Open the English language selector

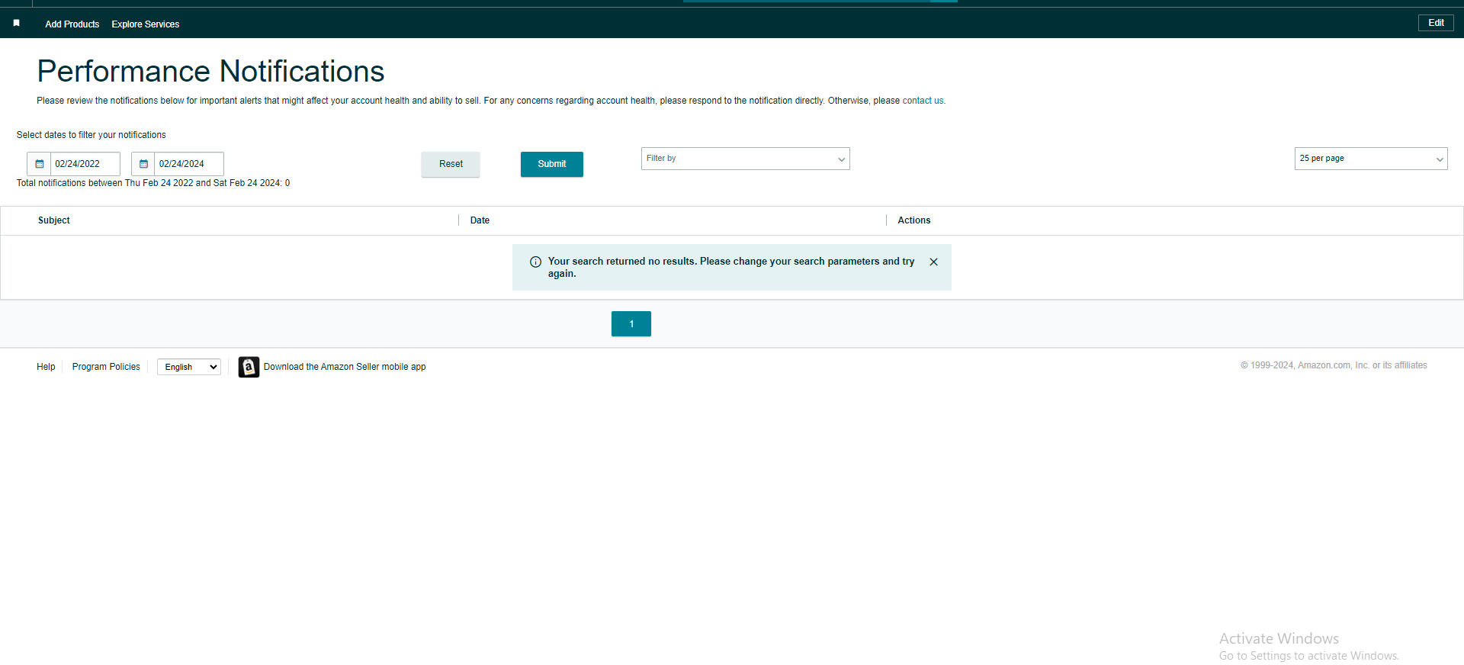pyautogui.click(x=189, y=367)
